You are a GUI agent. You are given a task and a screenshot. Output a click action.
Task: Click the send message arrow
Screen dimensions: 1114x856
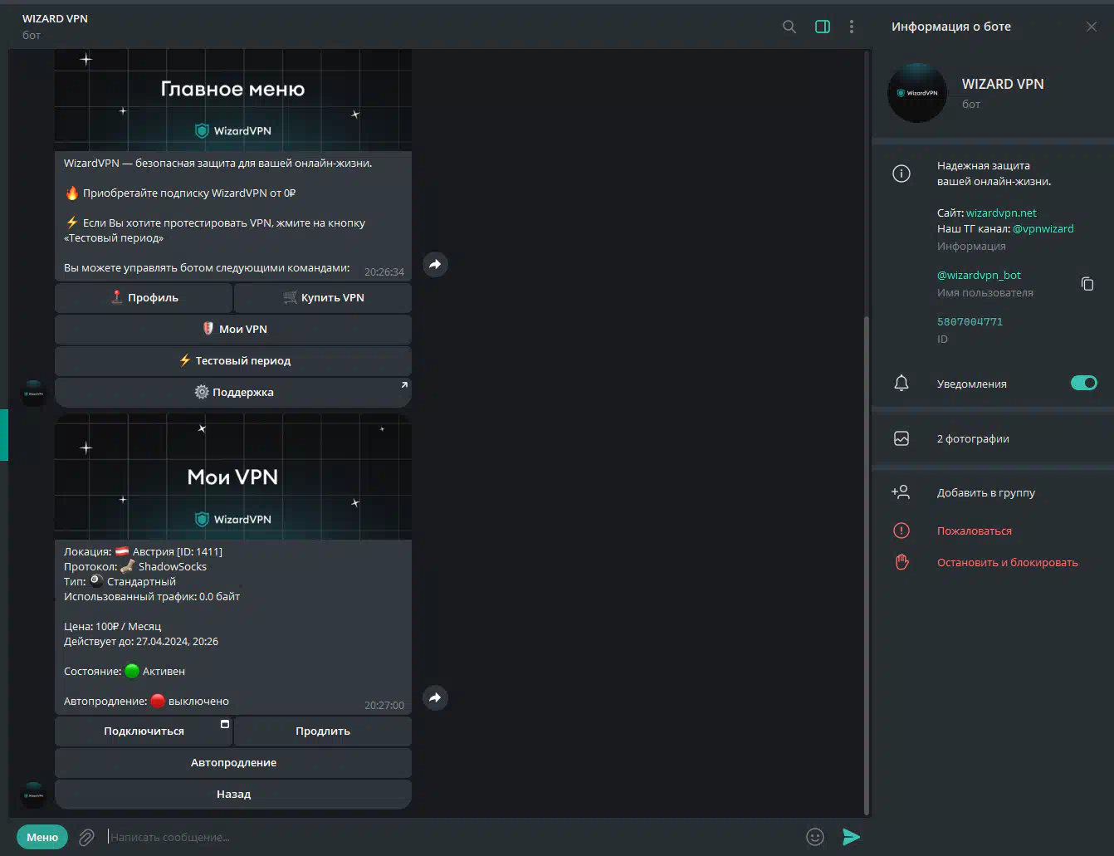coord(851,837)
